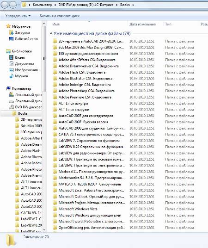Click the Загрузки folder icon
The height and width of the screenshot is (248, 208).
(12, 32)
